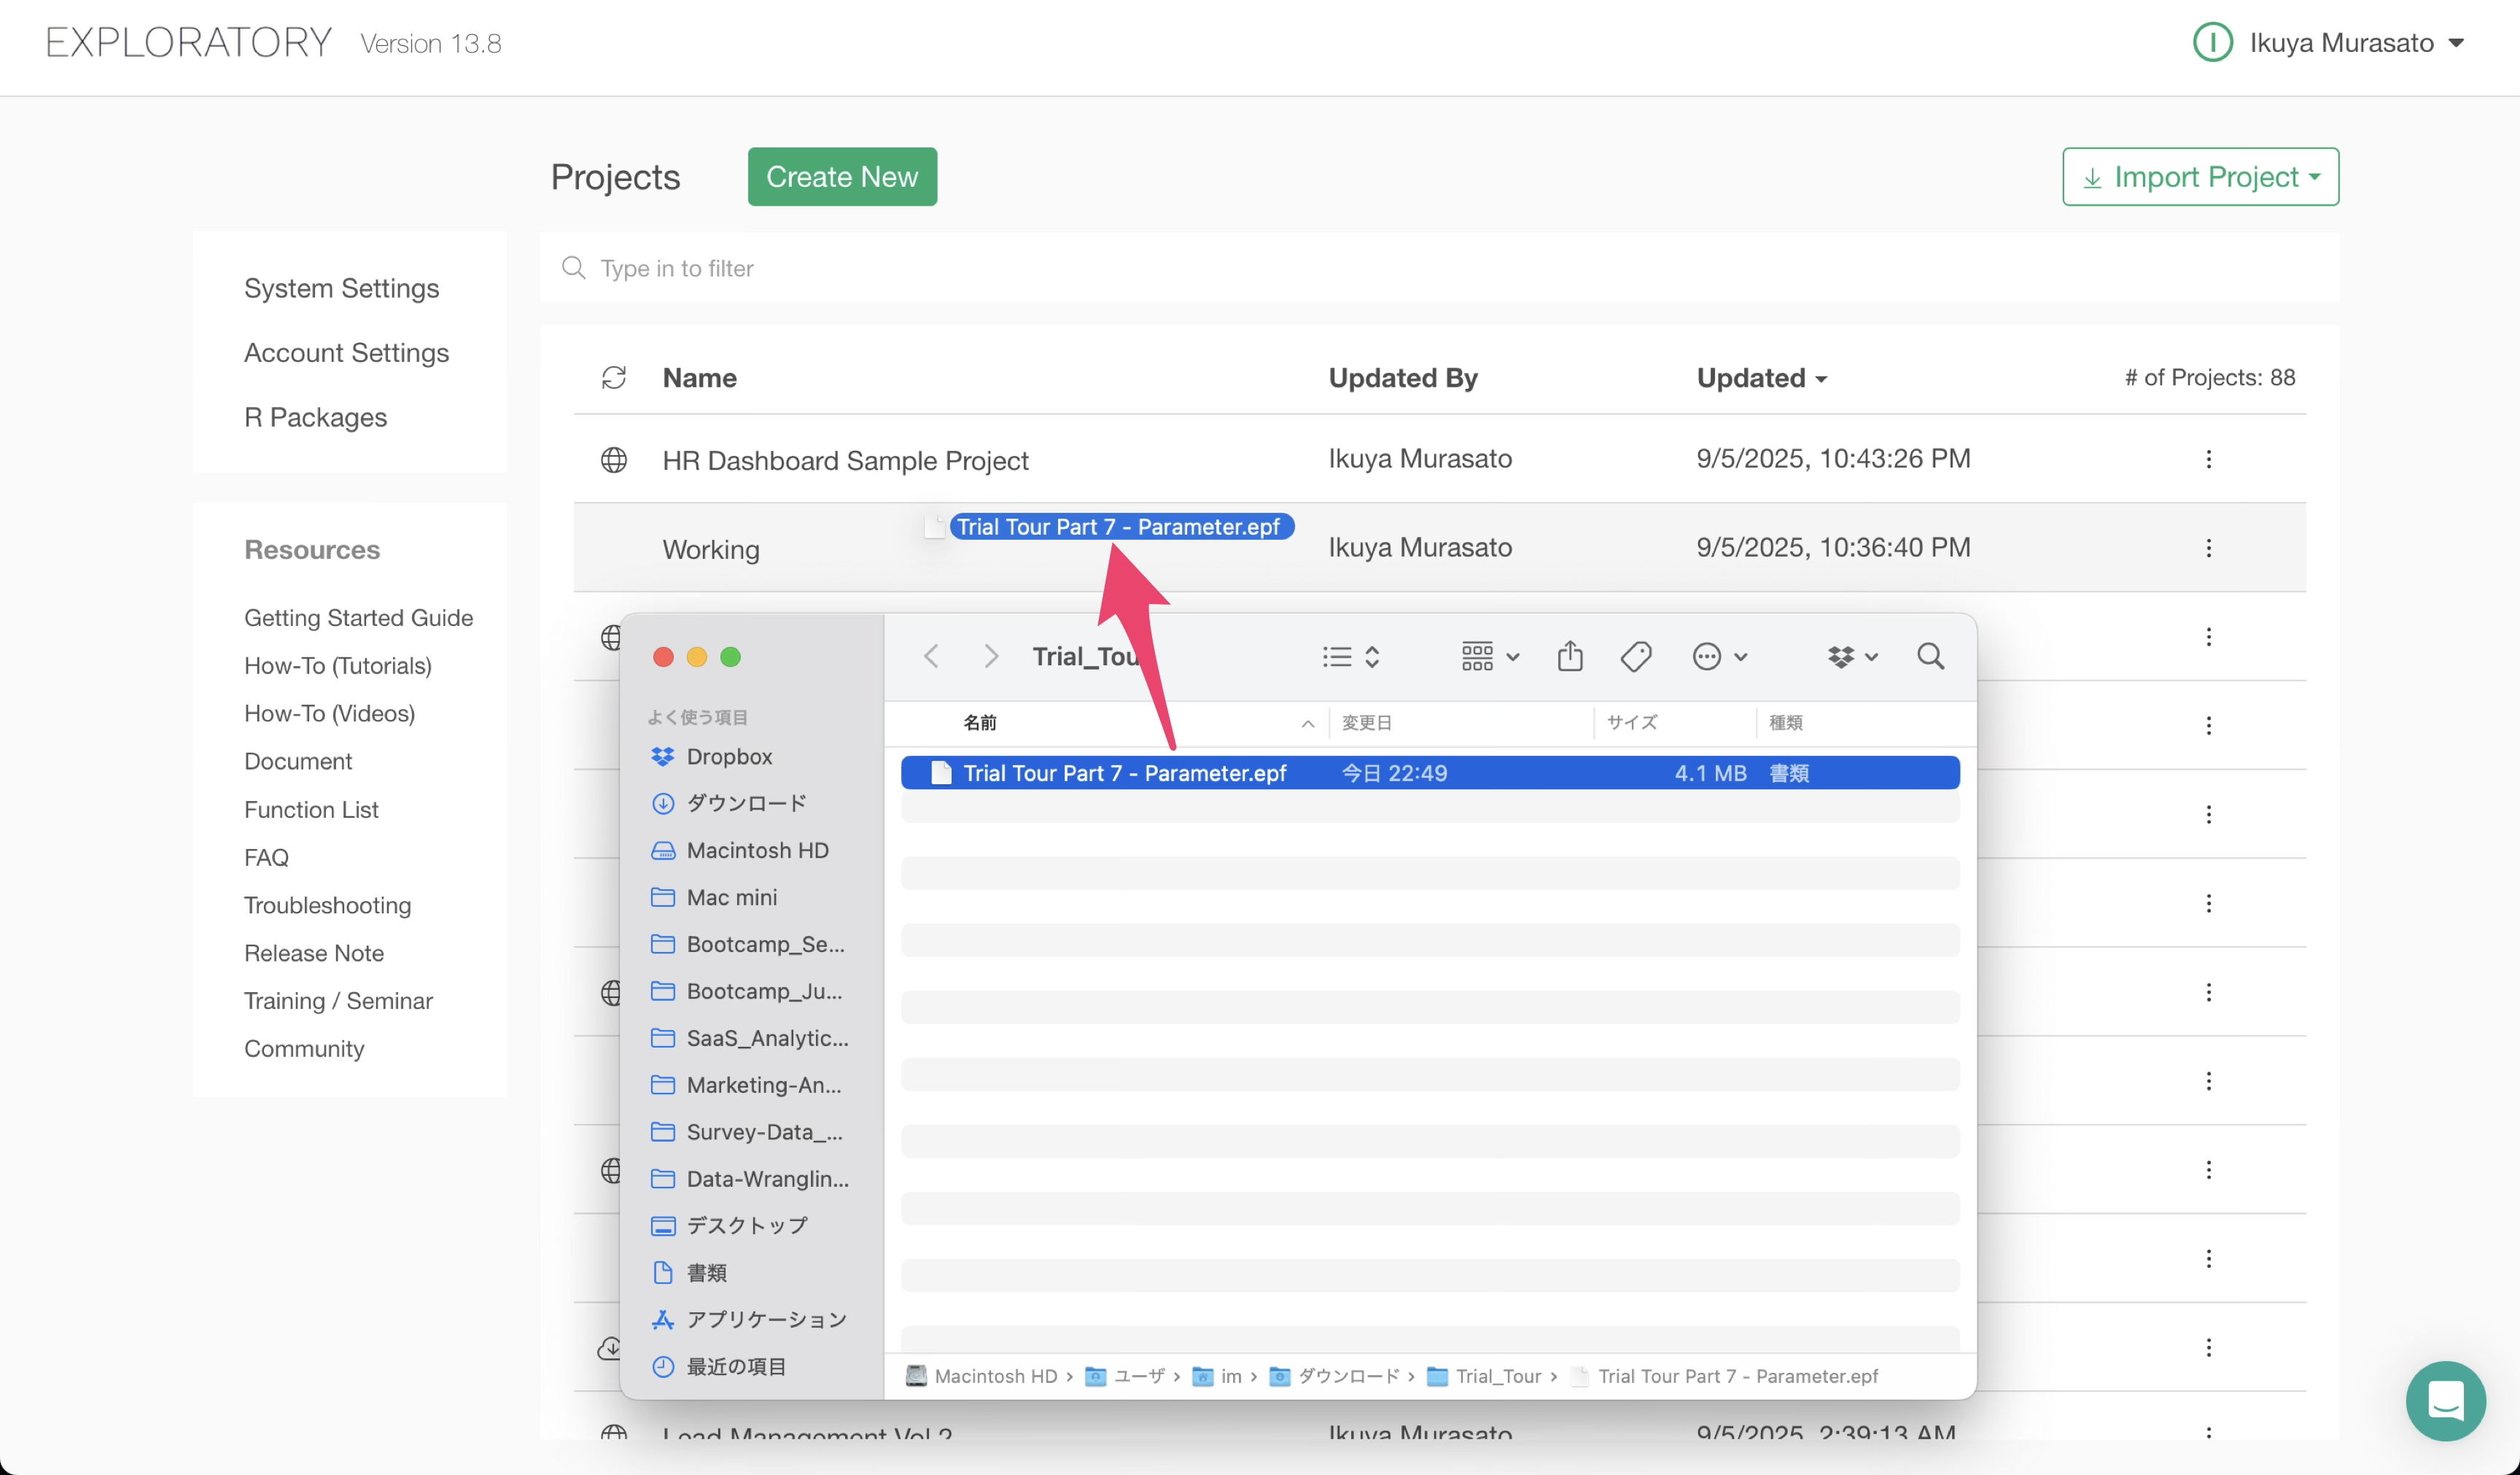Open the Import Project dropdown
The image size is (2520, 1475).
[x=2200, y=176]
